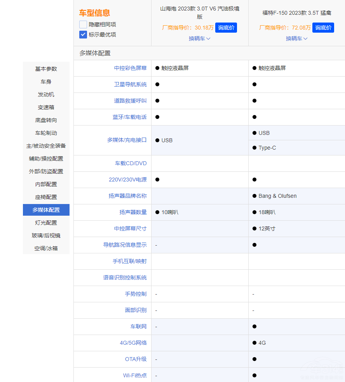Click the OTA升级 parameter label
The image size is (345, 382).
pyautogui.click(x=136, y=359)
